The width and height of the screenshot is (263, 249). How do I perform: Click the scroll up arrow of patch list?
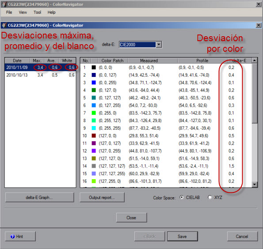[255, 61]
